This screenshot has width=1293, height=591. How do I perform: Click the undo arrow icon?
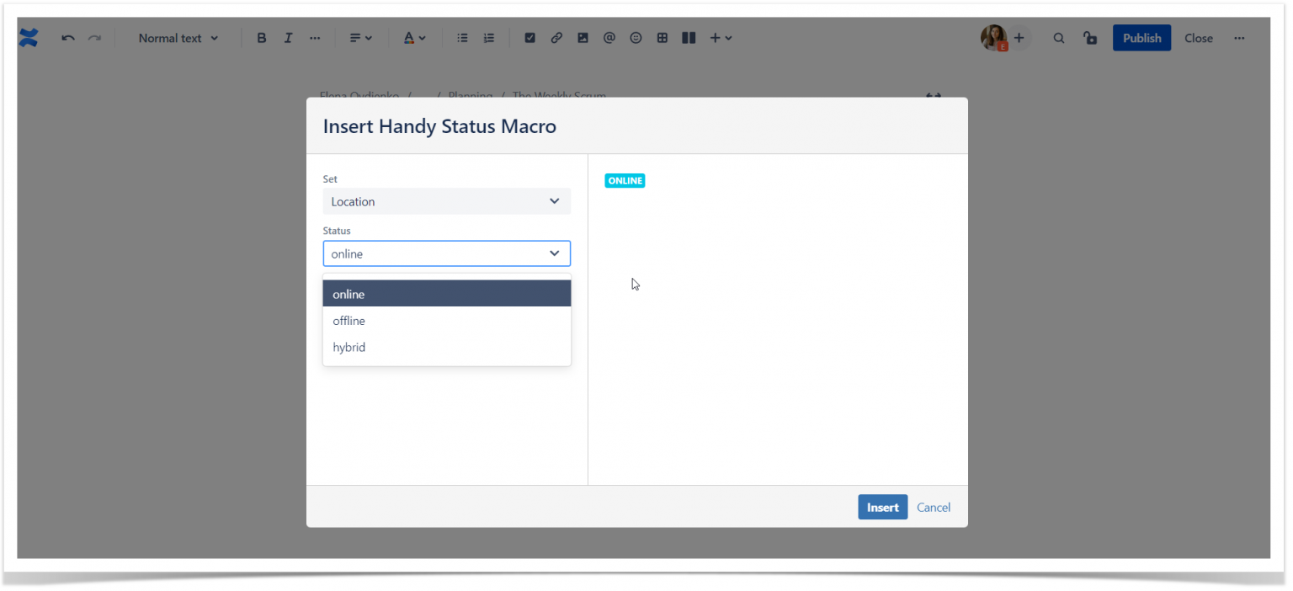tap(67, 37)
